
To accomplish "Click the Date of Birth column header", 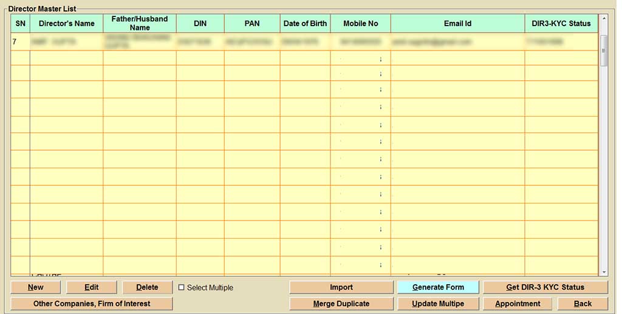I will click(305, 24).
